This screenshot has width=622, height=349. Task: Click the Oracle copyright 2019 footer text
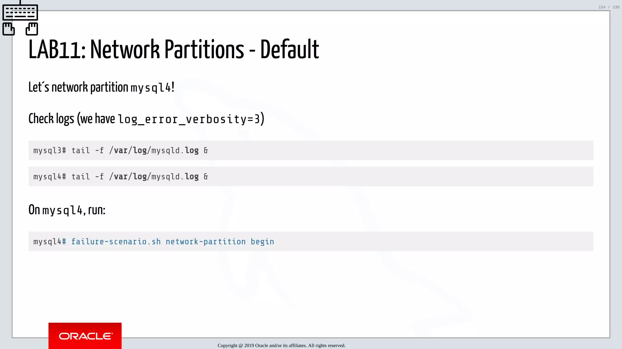[x=281, y=345]
